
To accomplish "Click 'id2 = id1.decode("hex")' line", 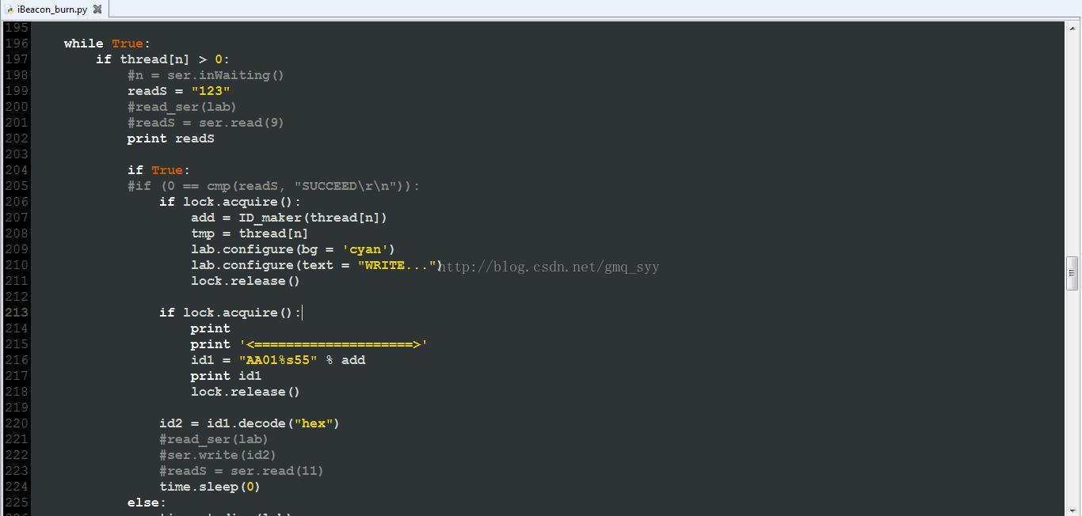I will [250, 423].
